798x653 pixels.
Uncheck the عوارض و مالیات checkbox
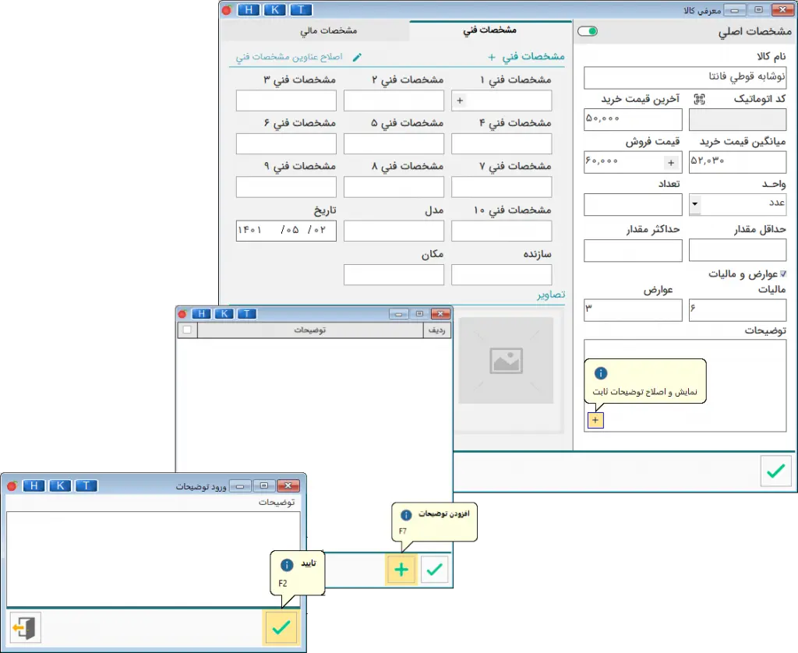[783, 274]
